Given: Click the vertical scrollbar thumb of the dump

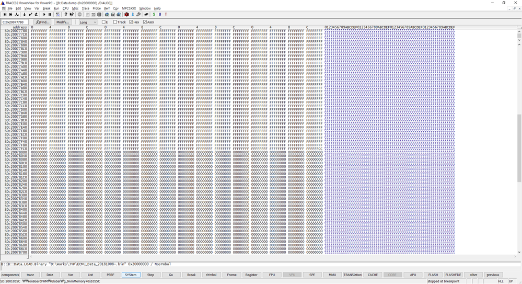Looking at the screenshot, I should (519, 148).
